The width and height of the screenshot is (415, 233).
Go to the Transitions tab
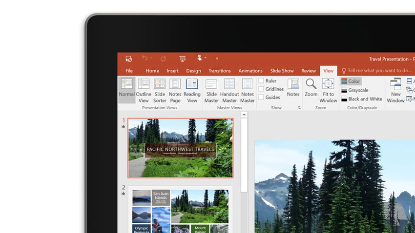pos(219,71)
